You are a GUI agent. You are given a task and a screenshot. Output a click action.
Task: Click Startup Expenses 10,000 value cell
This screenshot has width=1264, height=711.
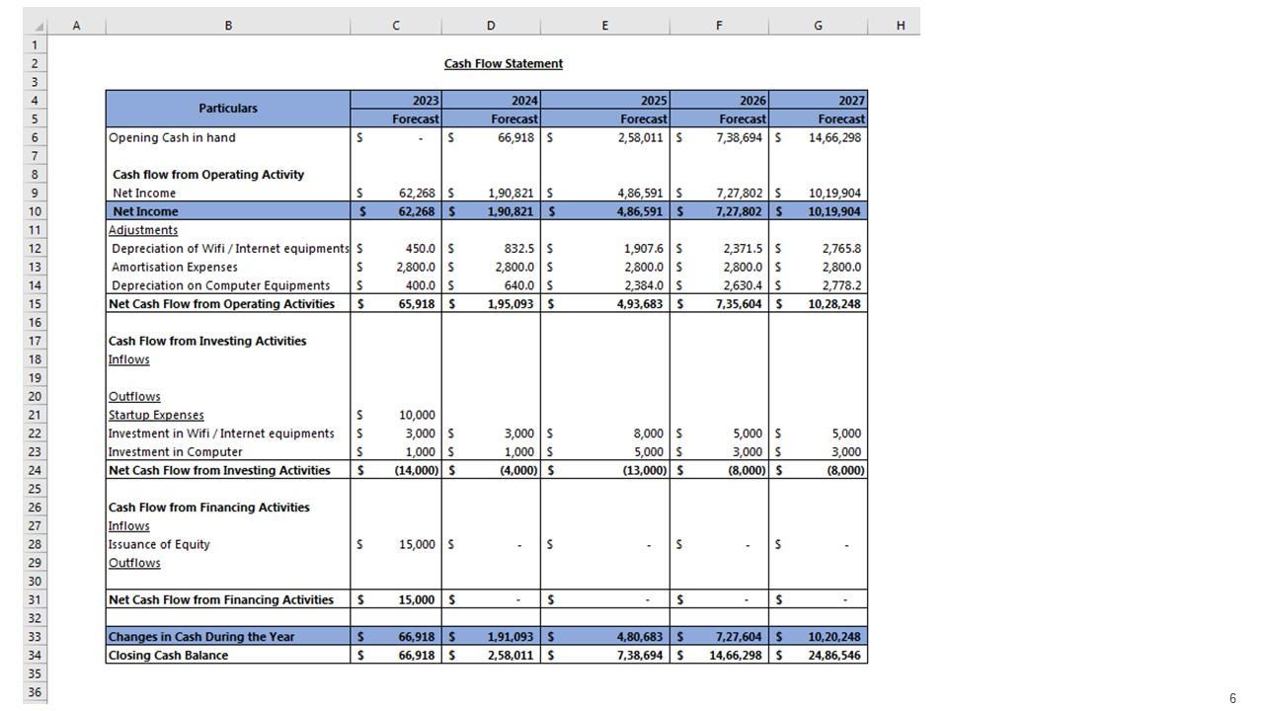[417, 415]
